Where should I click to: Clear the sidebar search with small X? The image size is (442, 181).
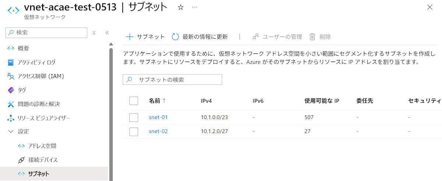[94, 33]
